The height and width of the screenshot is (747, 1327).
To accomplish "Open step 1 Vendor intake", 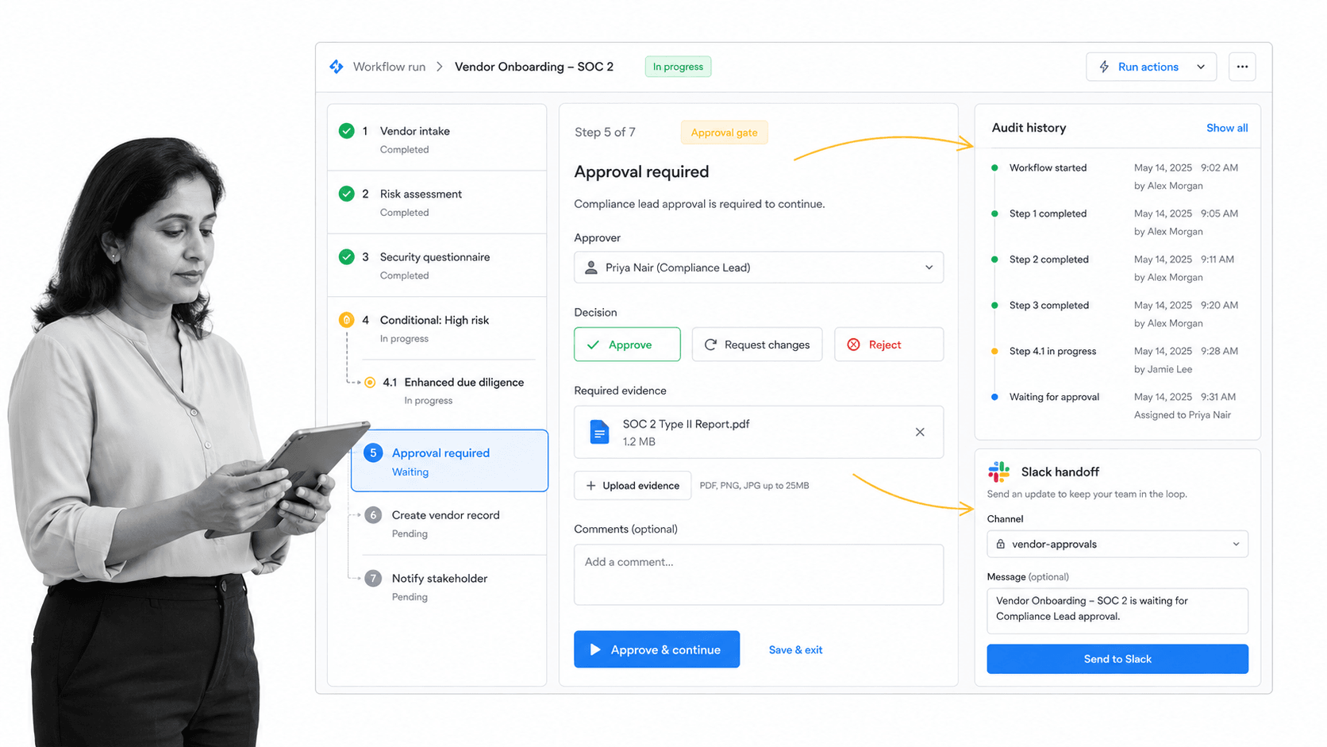I will (437, 139).
